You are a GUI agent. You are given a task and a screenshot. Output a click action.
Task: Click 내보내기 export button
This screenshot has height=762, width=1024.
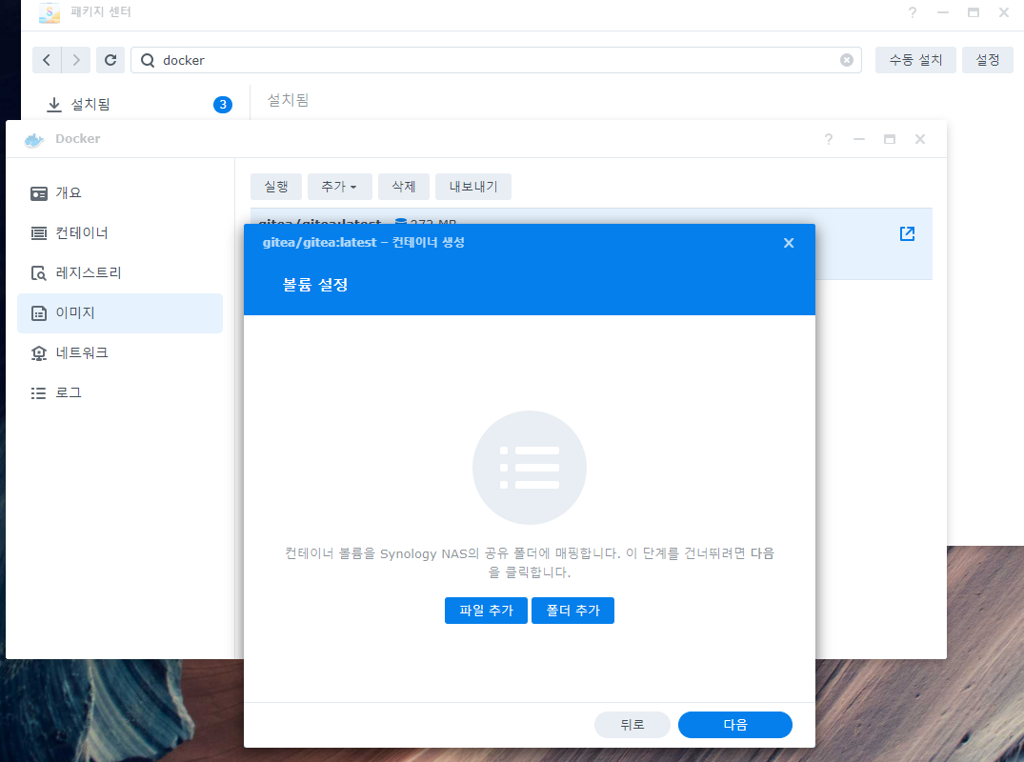(473, 187)
